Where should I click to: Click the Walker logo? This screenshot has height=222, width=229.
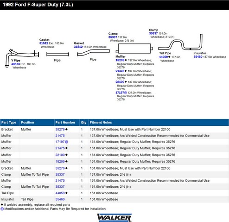(114, 218)
